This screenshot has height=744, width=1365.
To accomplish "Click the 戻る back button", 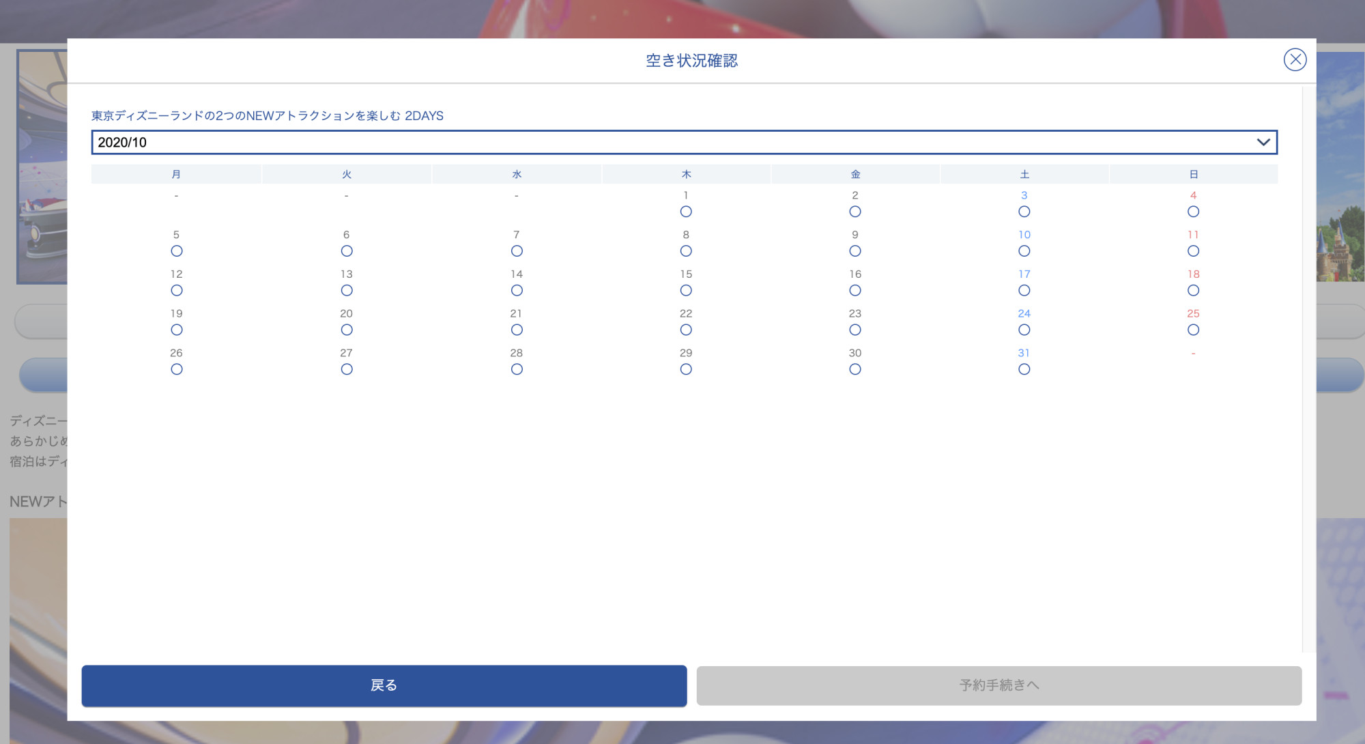I will pos(384,685).
